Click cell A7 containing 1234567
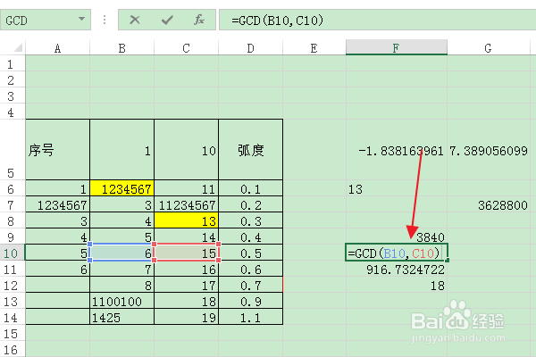This screenshot has width=536, height=357. (57, 204)
